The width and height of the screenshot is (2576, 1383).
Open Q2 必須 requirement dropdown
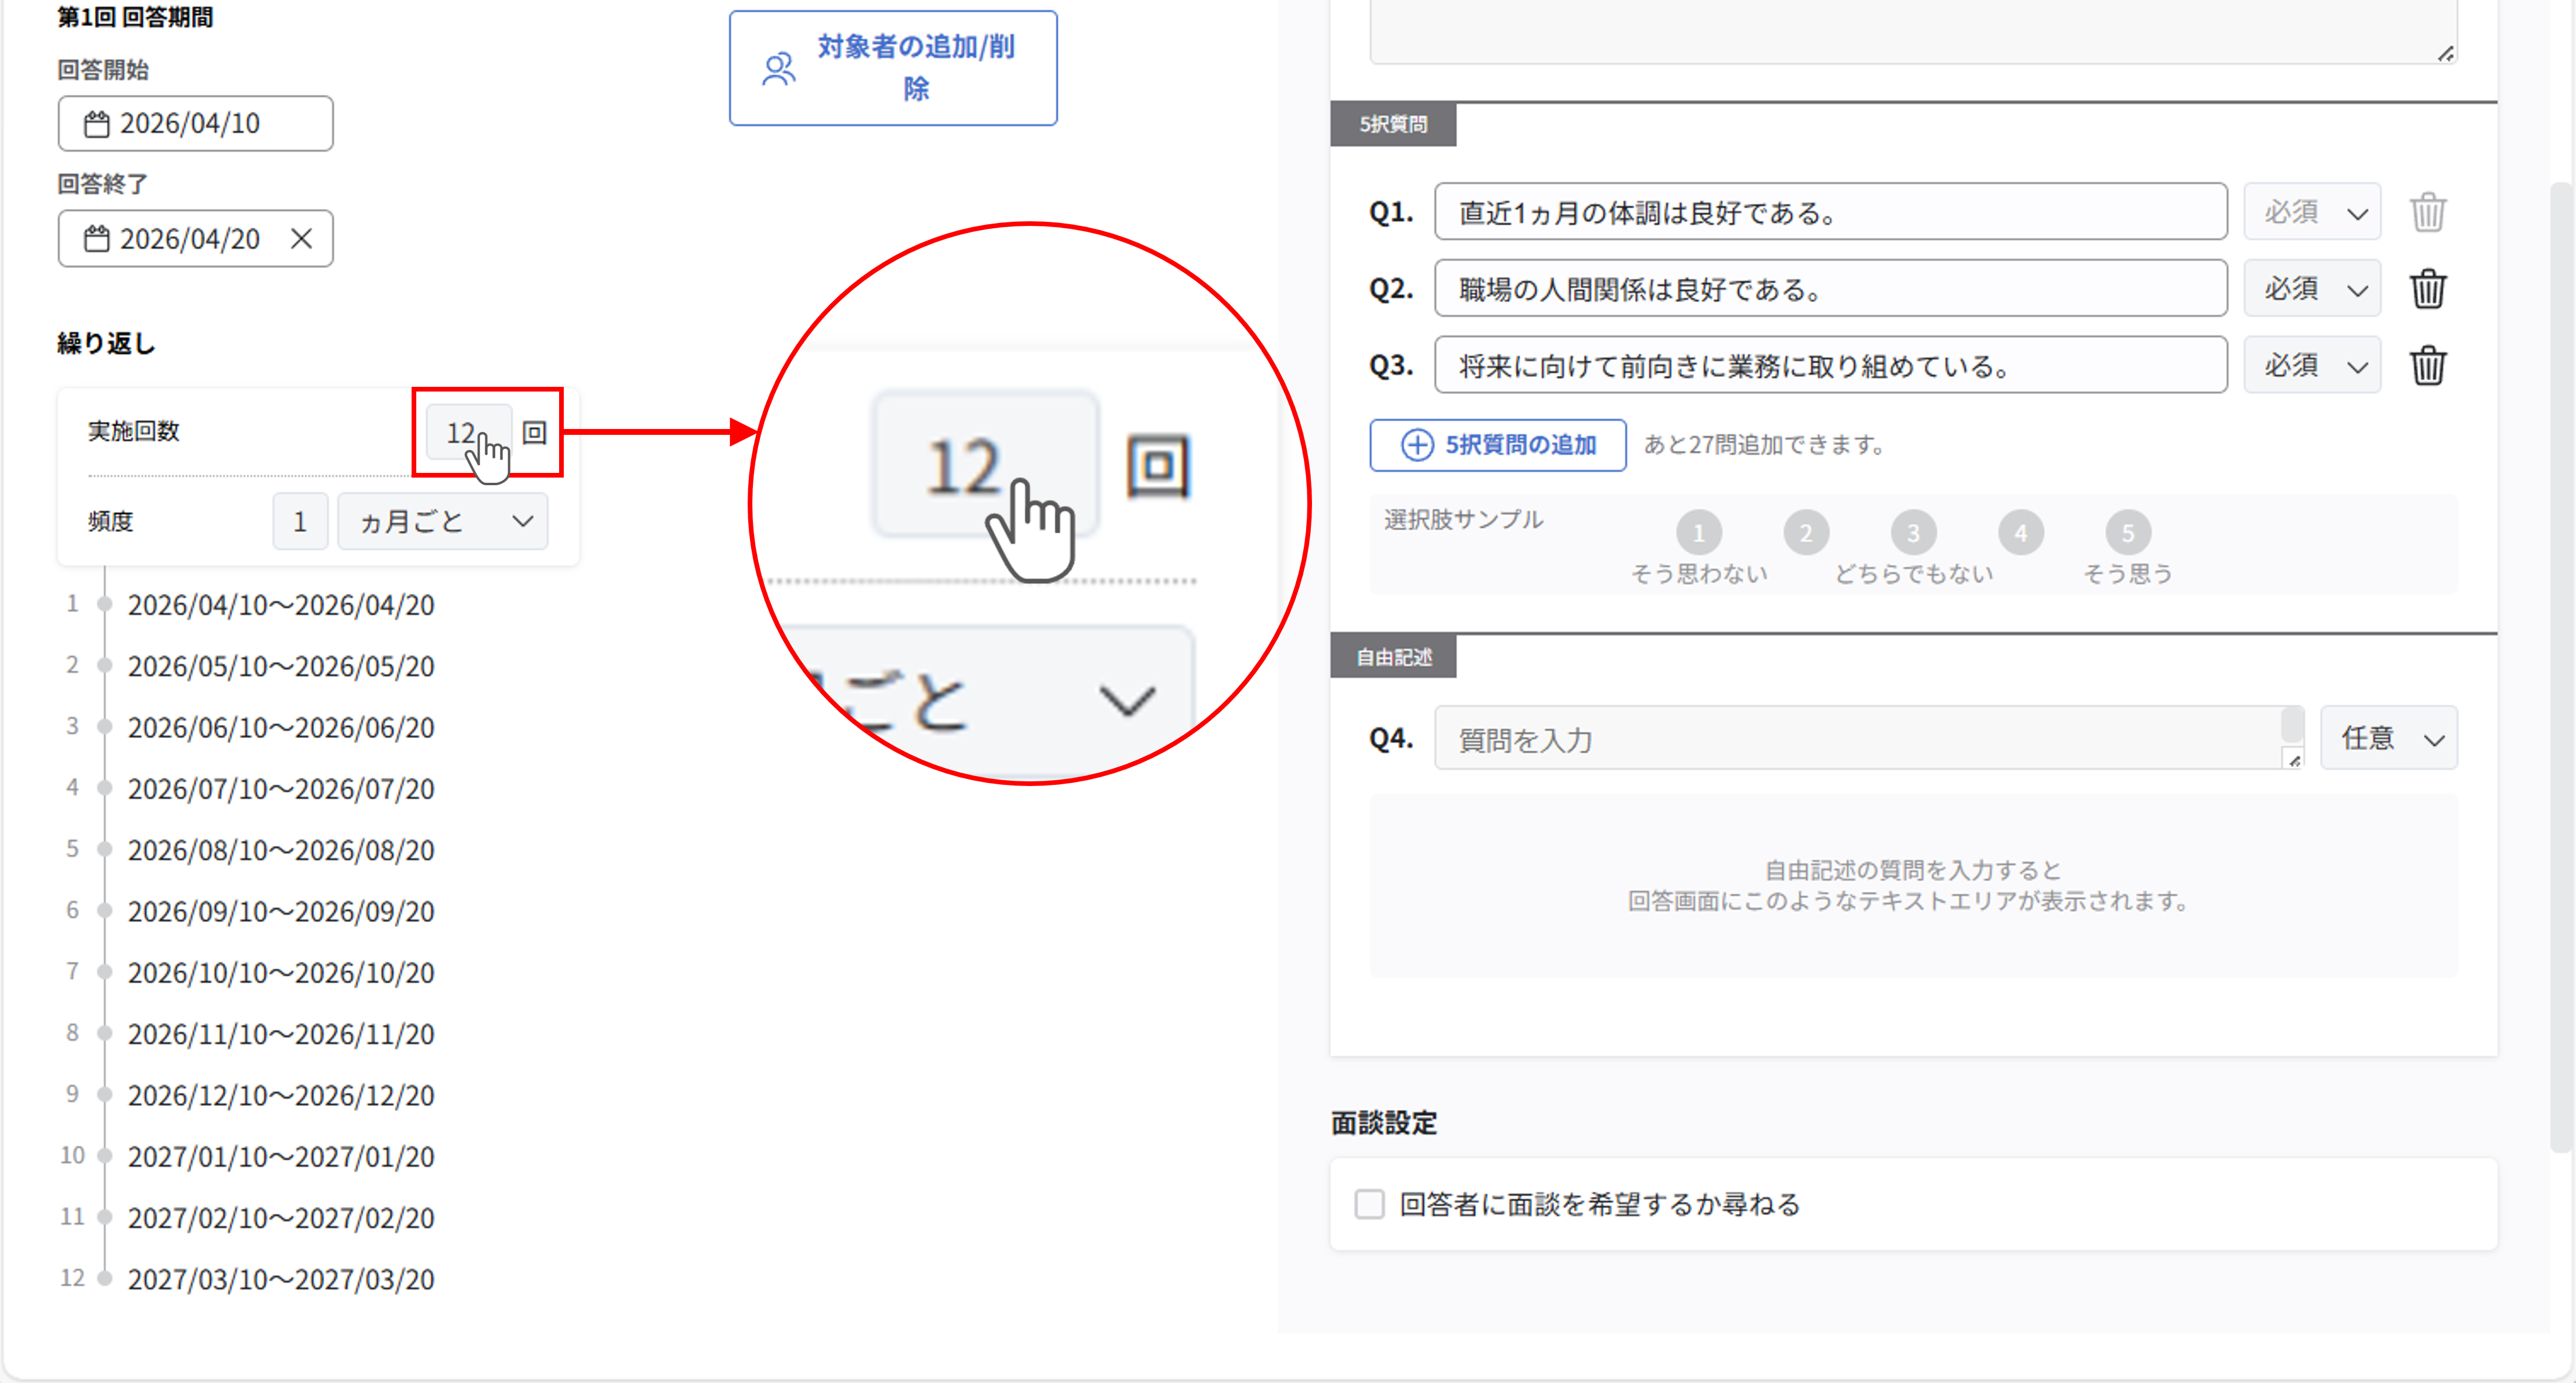2312,289
